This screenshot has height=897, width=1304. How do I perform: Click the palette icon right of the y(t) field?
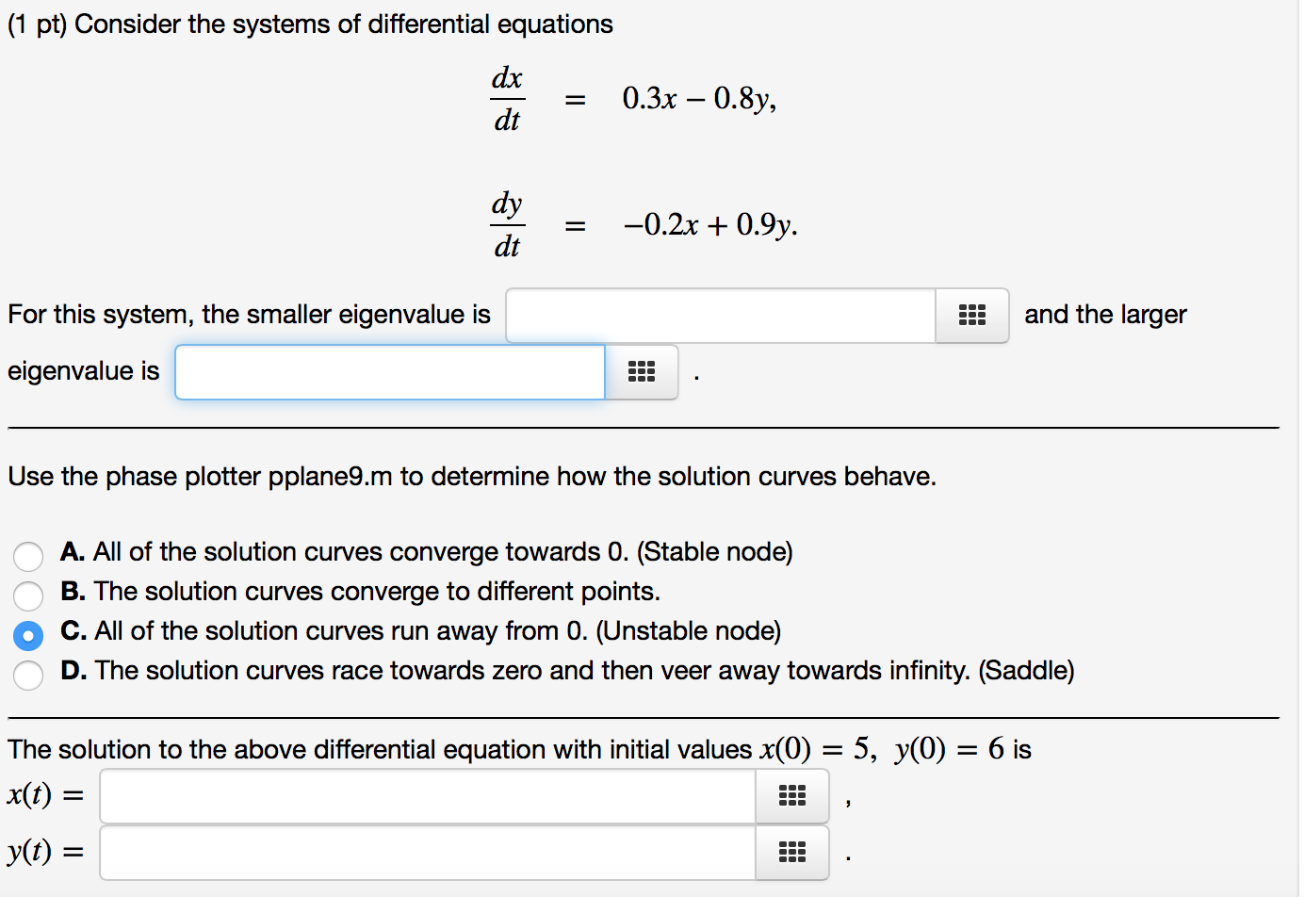(x=792, y=852)
